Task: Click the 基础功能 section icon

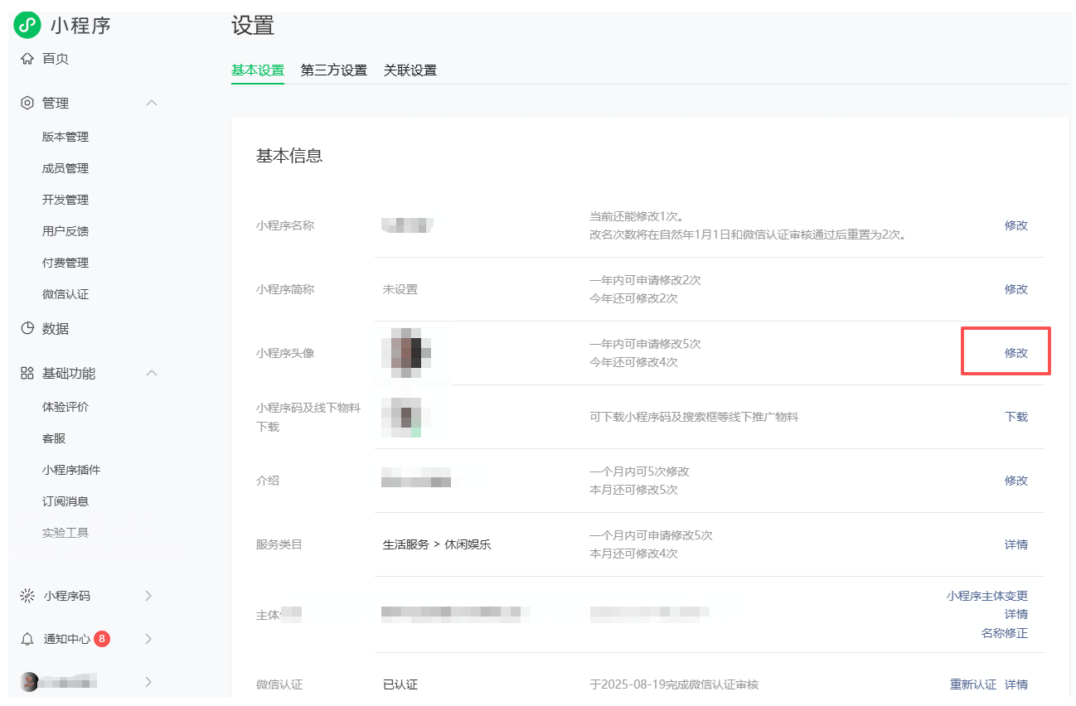Action: coord(26,373)
